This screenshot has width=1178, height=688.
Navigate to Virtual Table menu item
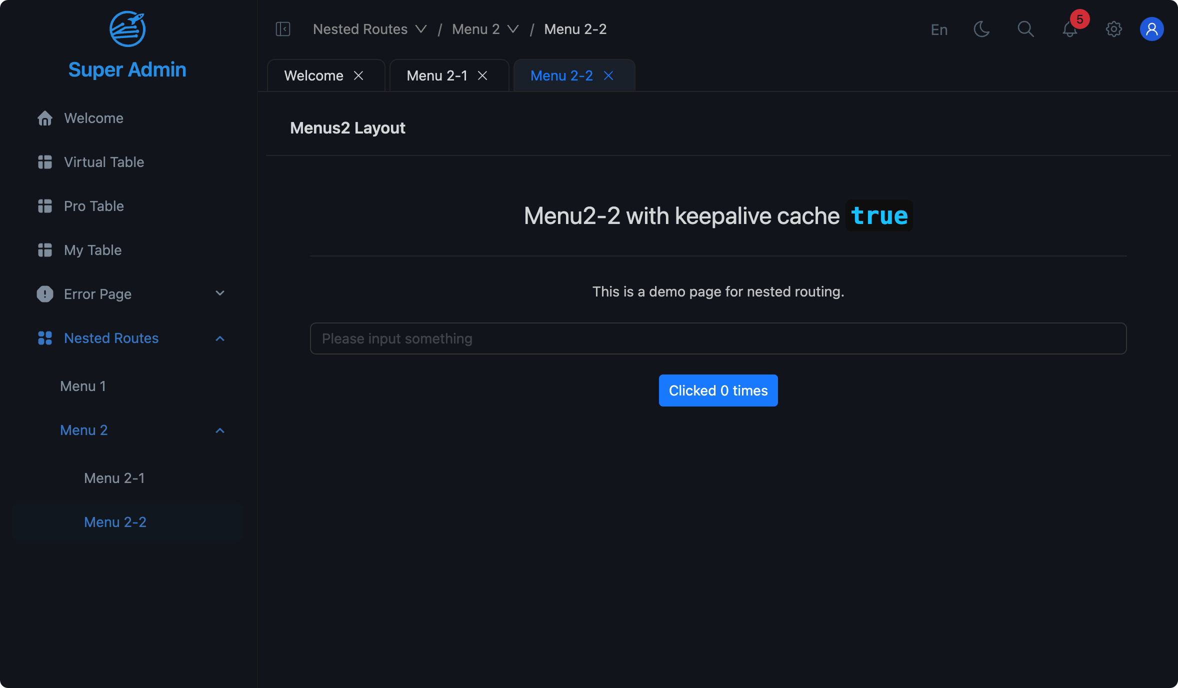coord(104,161)
